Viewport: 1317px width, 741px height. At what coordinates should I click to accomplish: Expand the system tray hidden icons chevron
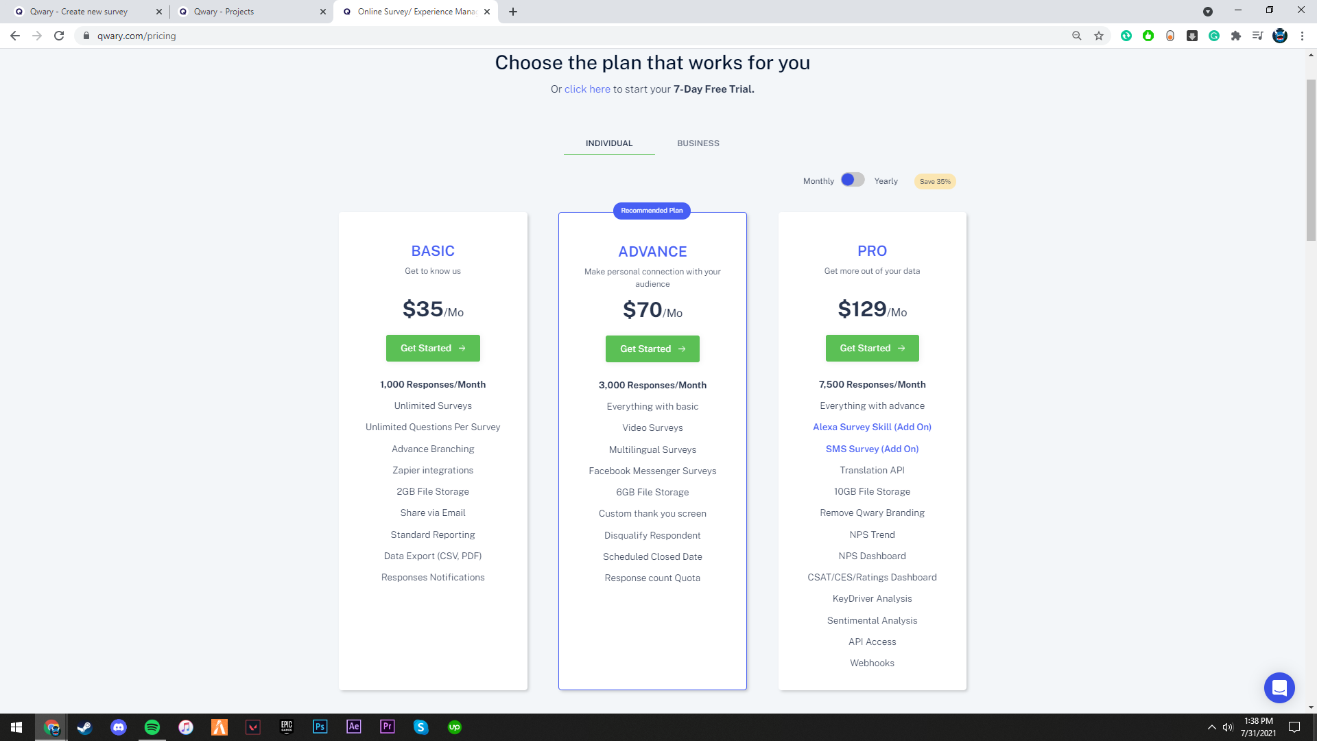[x=1211, y=727]
